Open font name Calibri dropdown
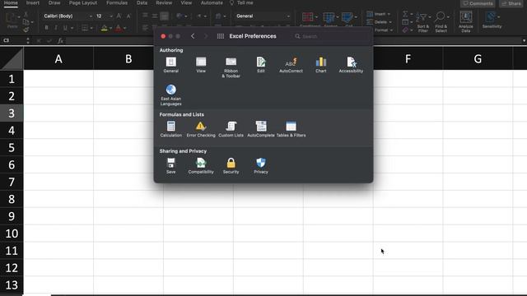 click(x=91, y=16)
